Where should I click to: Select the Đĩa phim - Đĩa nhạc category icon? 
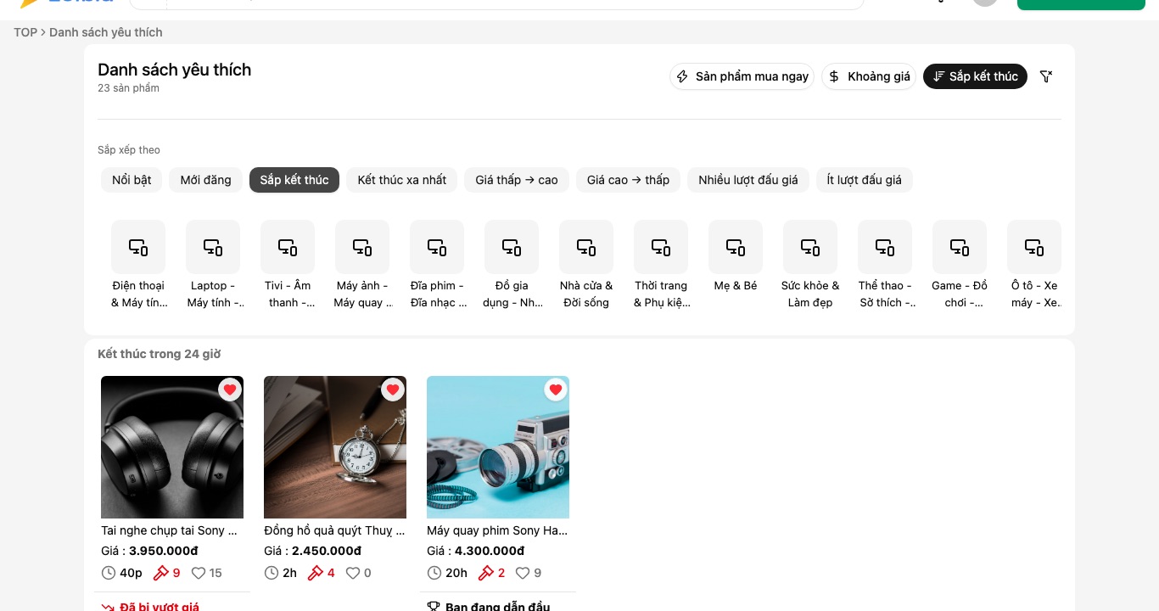click(x=437, y=247)
